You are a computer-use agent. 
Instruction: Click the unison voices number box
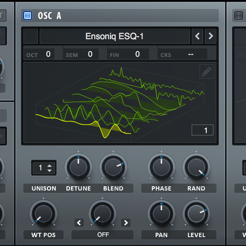(44, 168)
